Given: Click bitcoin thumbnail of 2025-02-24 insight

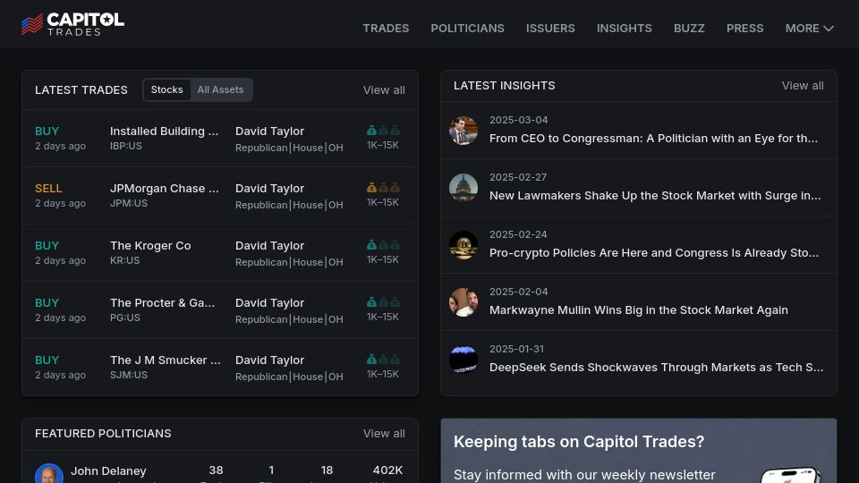Looking at the screenshot, I should [464, 245].
